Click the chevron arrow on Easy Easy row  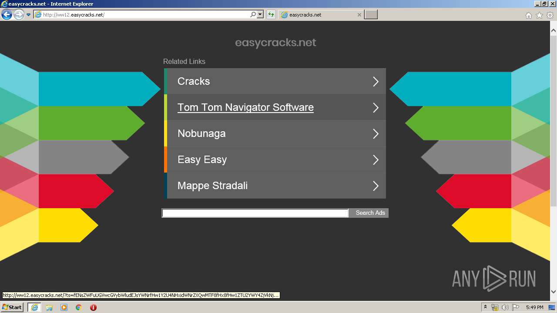pyautogui.click(x=376, y=160)
